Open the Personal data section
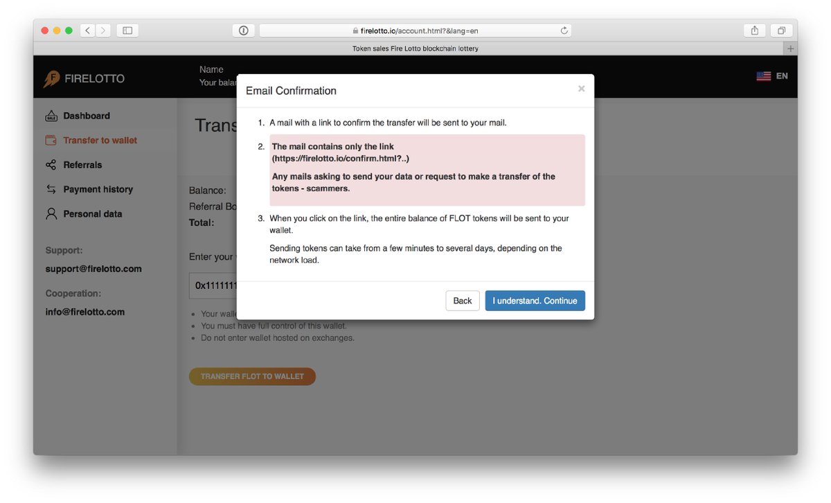831x503 pixels. (93, 214)
